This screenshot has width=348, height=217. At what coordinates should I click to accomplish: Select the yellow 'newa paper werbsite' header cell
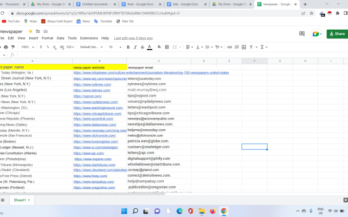pos(99,67)
